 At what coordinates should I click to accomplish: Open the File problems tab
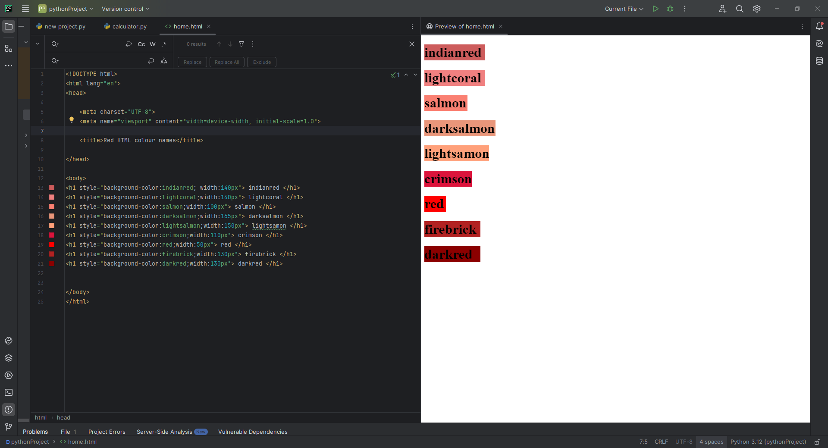tap(69, 432)
